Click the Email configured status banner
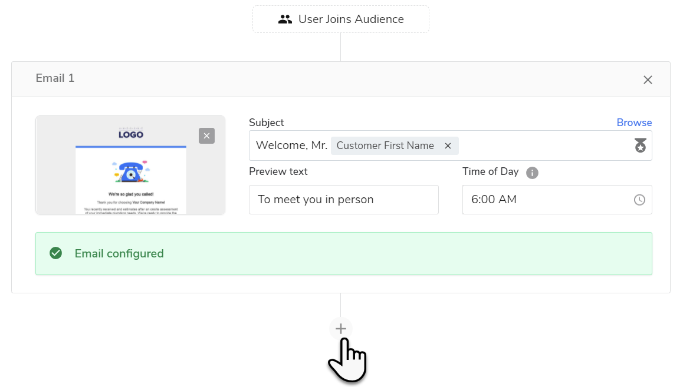 pos(343,253)
